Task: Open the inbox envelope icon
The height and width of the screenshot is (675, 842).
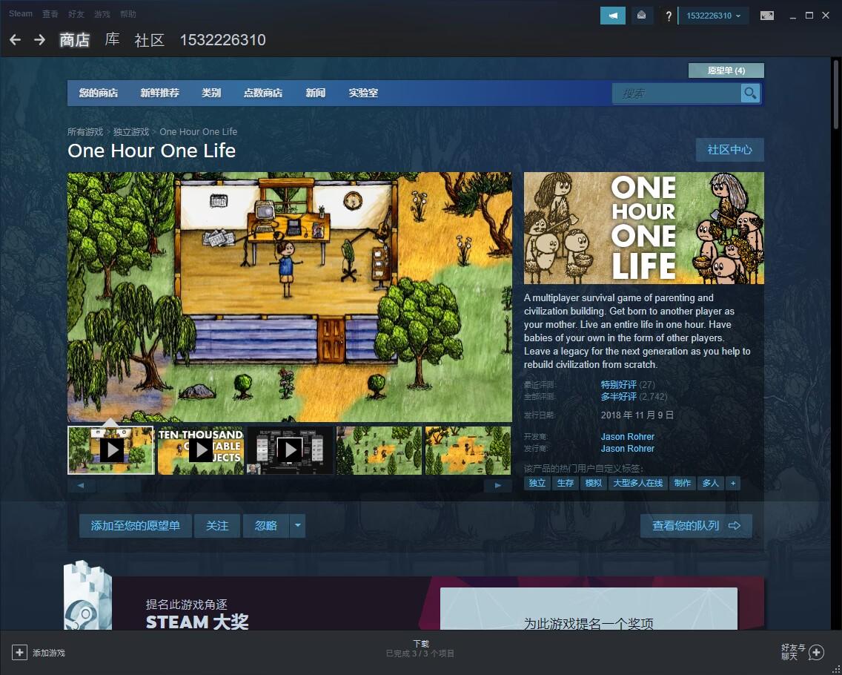Action: [x=641, y=16]
